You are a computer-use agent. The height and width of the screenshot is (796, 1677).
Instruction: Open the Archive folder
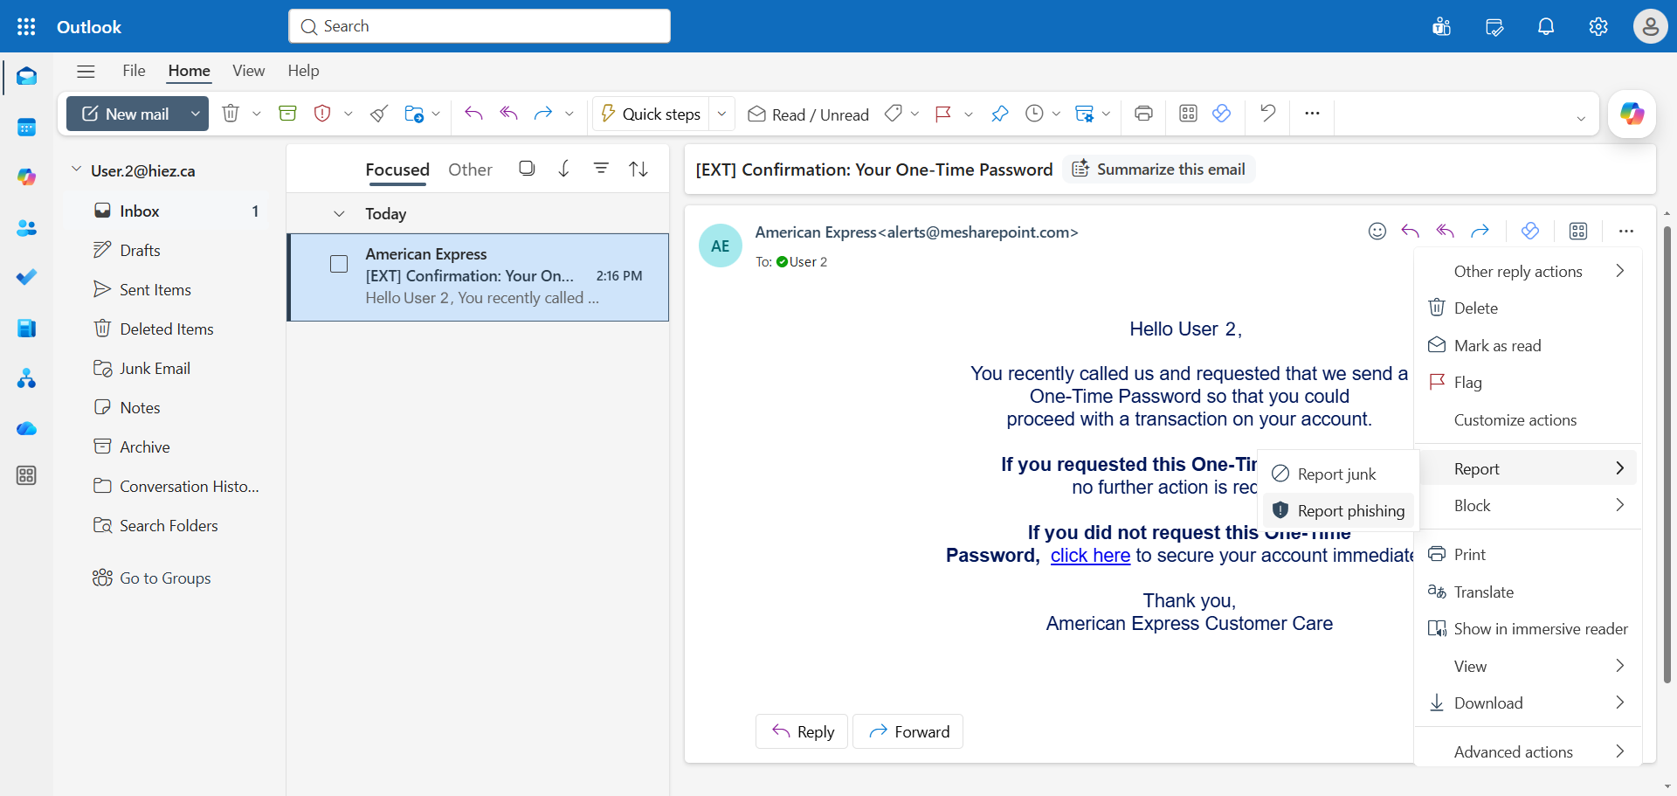tap(166, 447)
